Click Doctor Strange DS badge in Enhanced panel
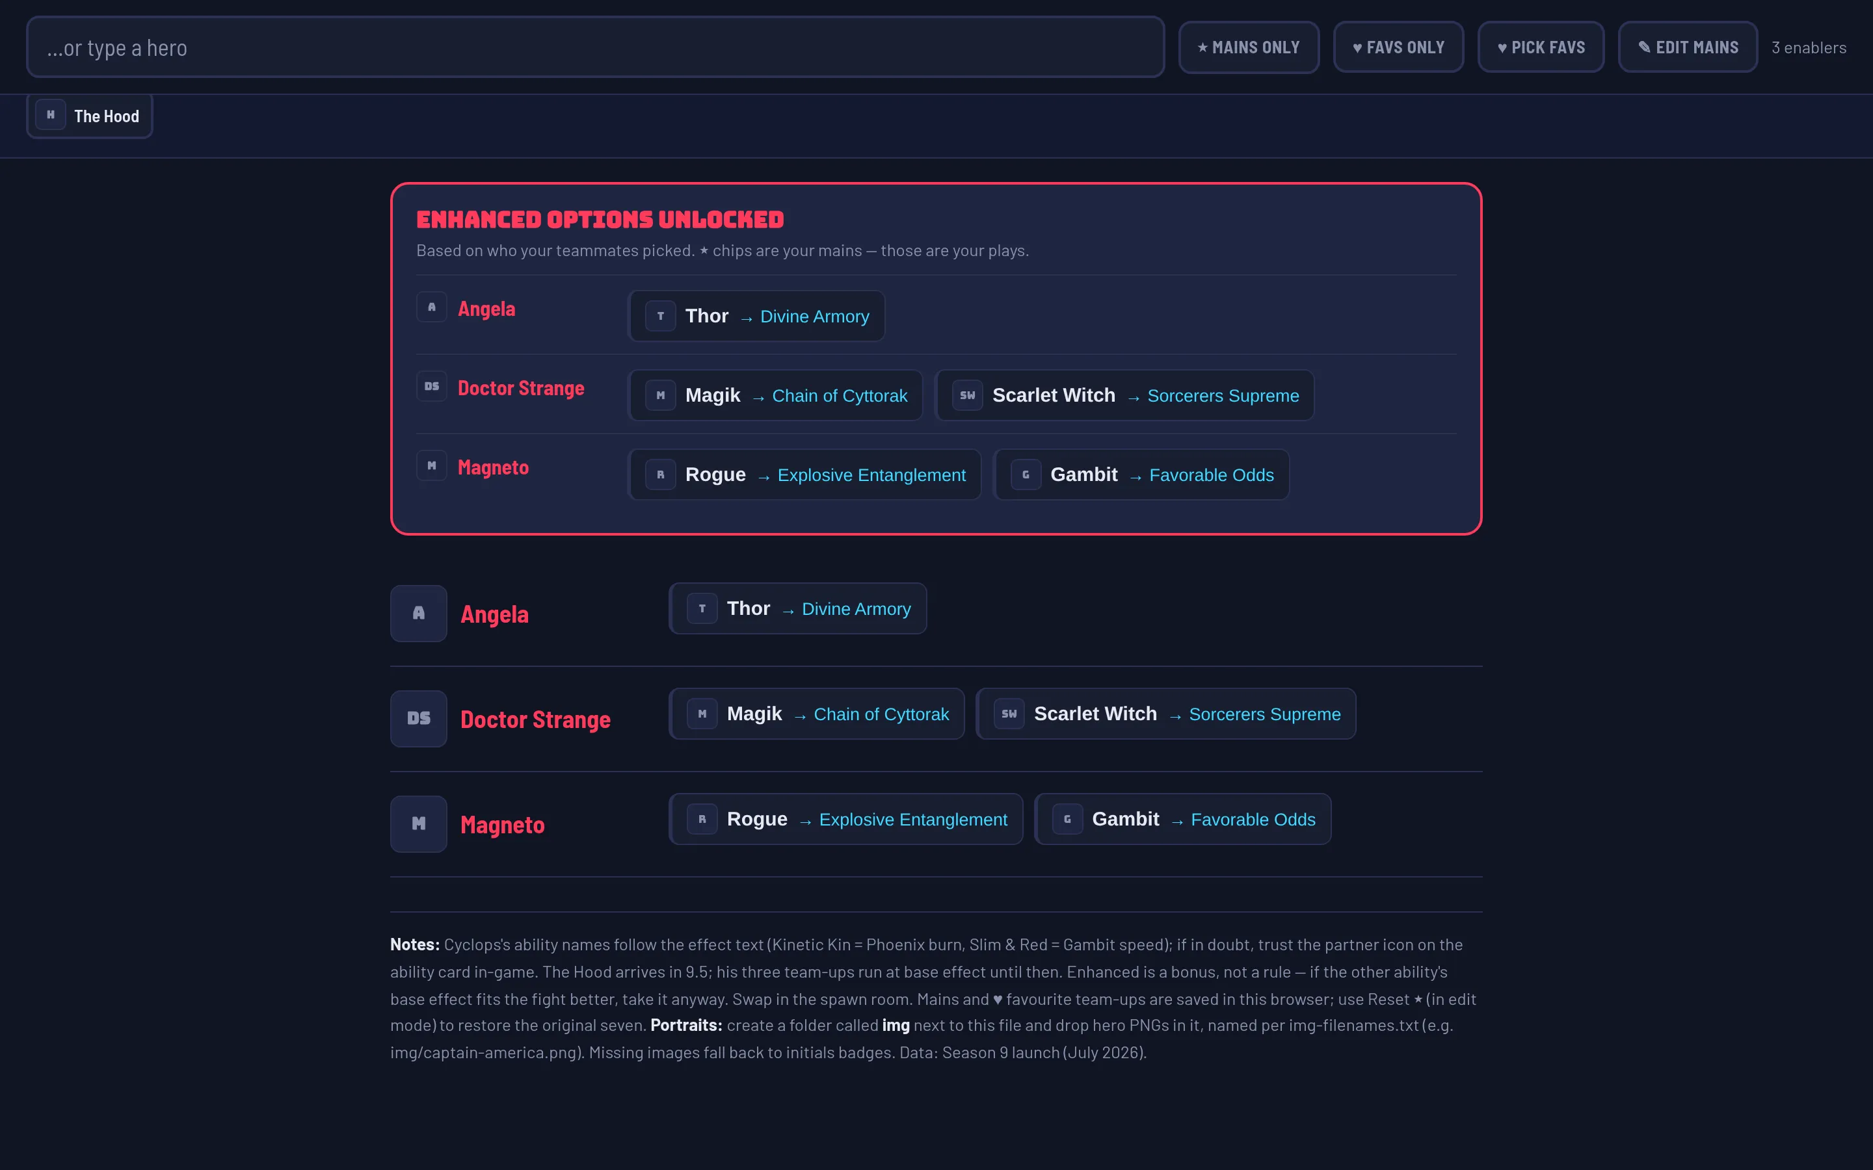 (x=432, y=386)
